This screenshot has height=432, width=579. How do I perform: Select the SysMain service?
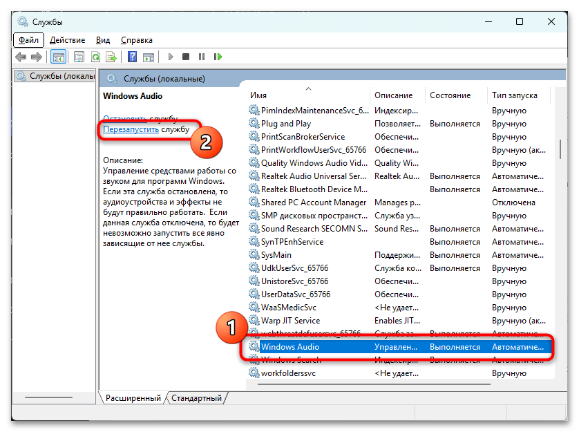(x=400, y=255)
